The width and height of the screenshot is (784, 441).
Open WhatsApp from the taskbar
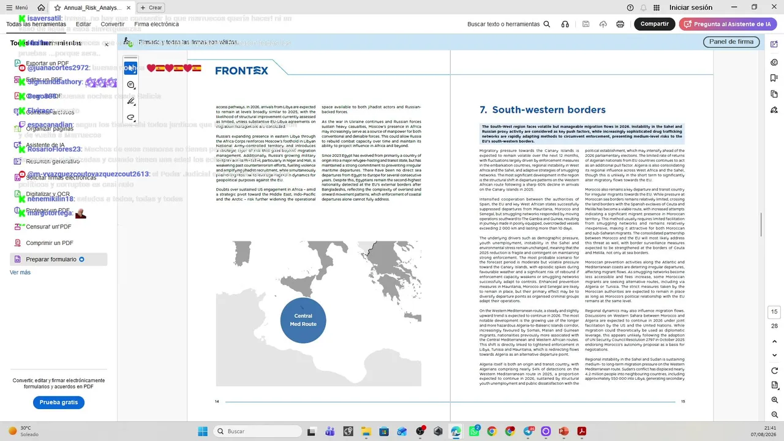pos(474,431)
